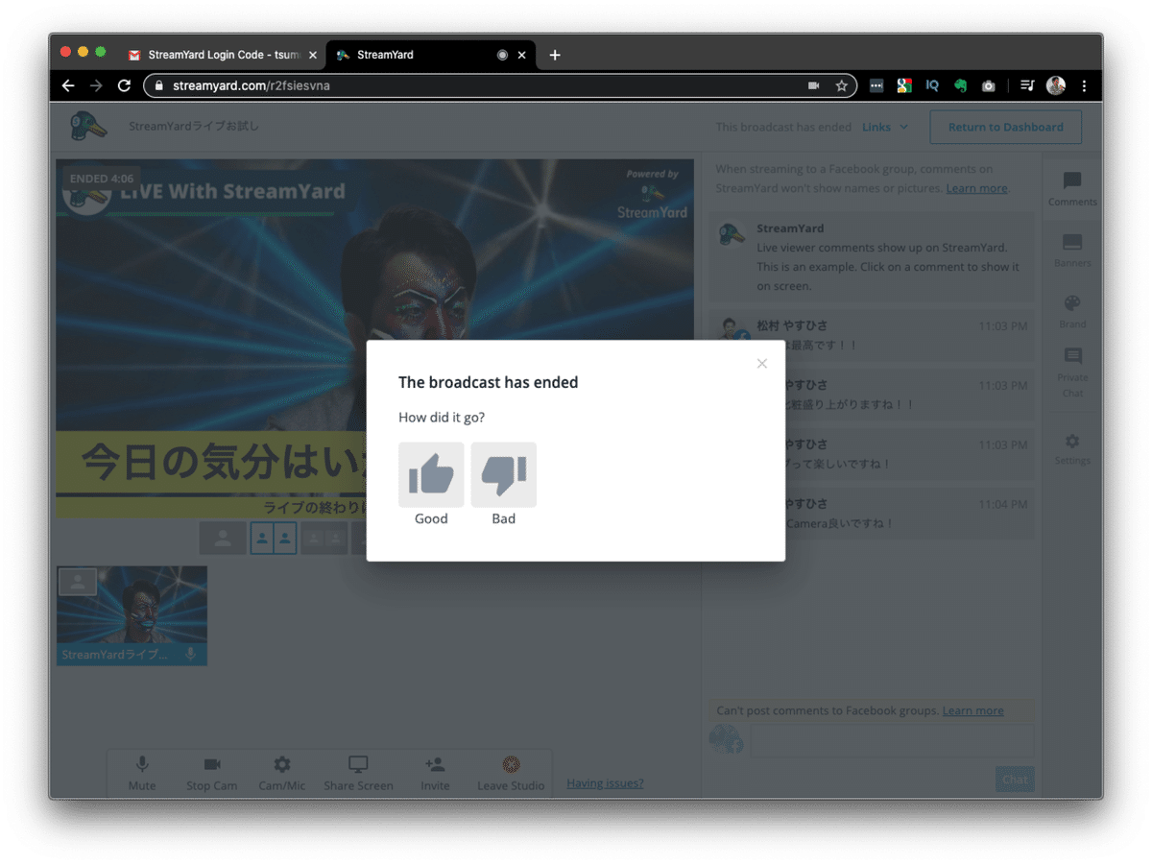
Task: Click the Chat send button
Action: coord(1015,779)
